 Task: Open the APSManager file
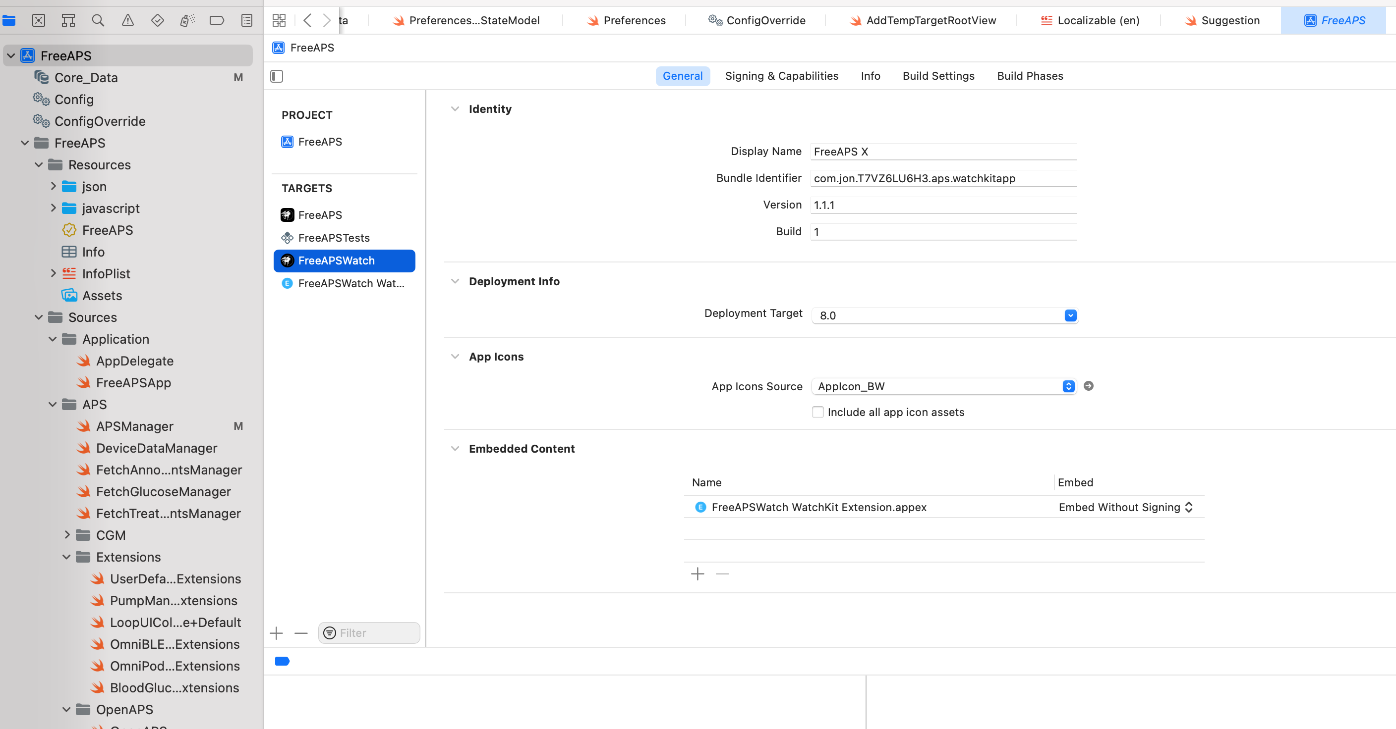134,426
